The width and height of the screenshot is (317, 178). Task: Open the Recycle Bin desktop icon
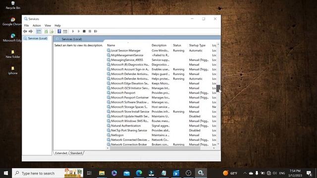click(x=13, y=5)
